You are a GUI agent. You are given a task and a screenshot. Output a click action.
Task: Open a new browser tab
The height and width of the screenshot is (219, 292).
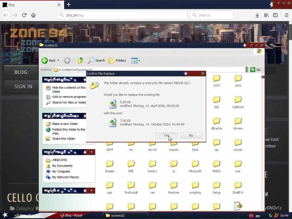pyautogui.click(x=68, y=5)
